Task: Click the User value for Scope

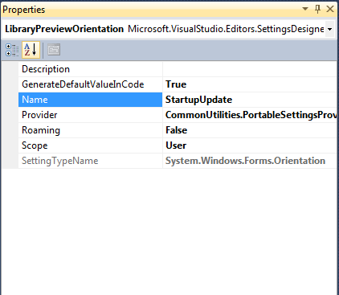Action: (x=176, y=145)
